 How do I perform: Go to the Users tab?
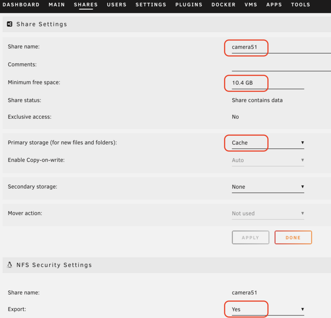(x=117, y=5)
